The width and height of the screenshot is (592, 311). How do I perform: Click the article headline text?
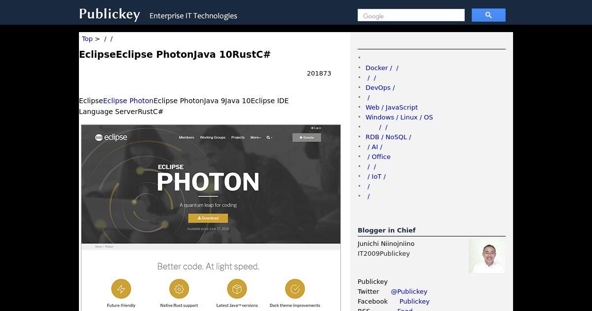click(x=175, y=54)
